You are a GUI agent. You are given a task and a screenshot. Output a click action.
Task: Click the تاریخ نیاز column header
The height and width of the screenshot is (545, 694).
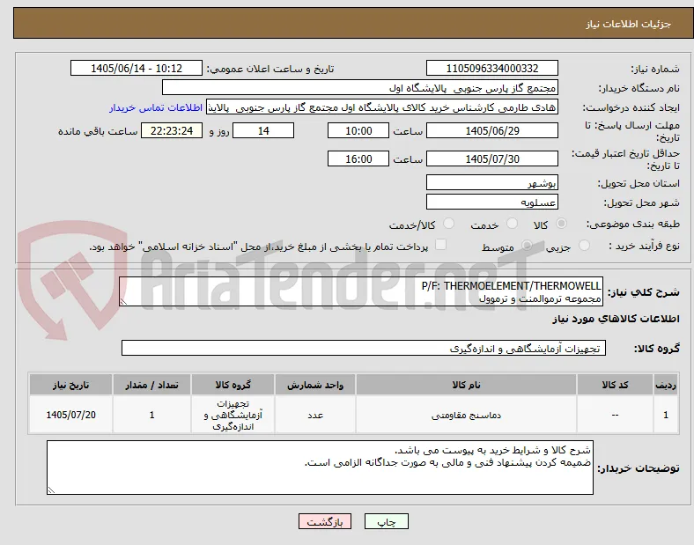tap(70, 385)
